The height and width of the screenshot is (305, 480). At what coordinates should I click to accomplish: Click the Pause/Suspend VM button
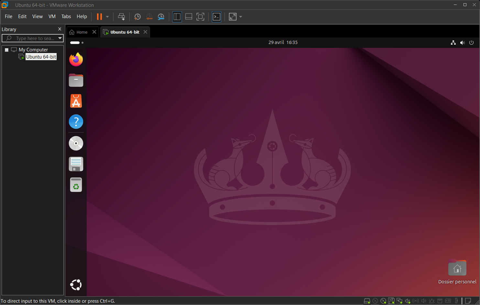coord(100,17)
